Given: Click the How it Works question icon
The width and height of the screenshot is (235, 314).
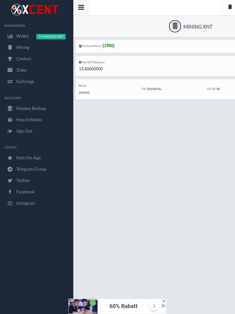Looking at the screenshot, I should click(10, 120).
